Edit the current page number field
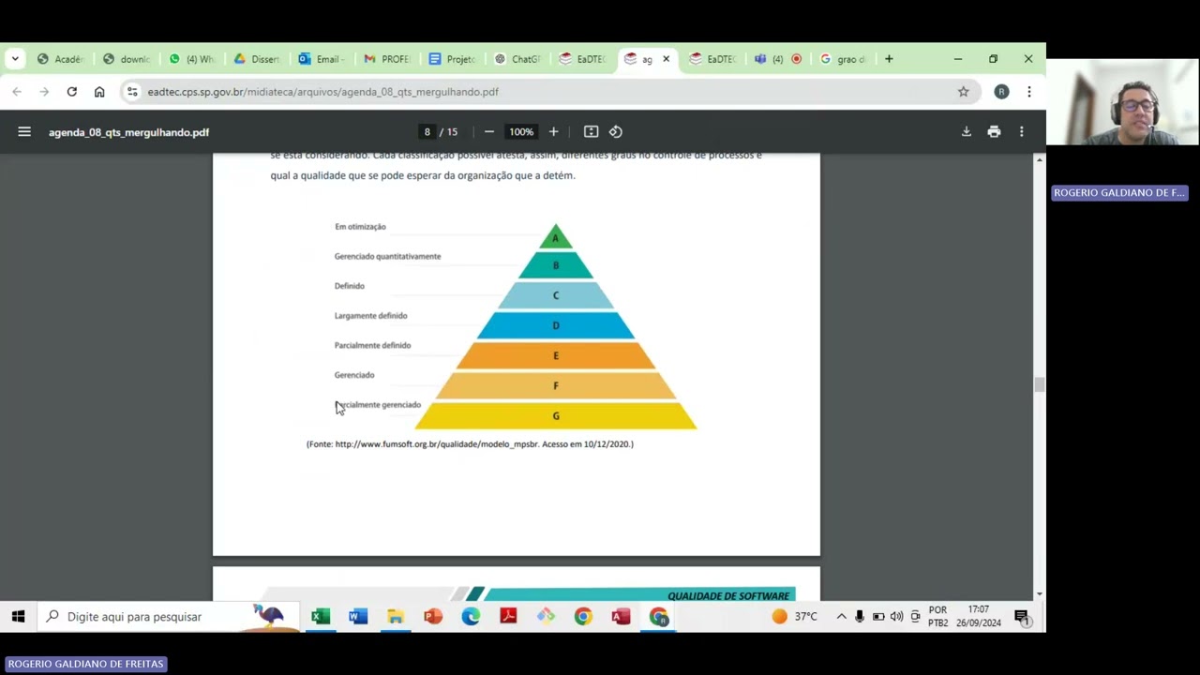 click(x=427, y=132)
